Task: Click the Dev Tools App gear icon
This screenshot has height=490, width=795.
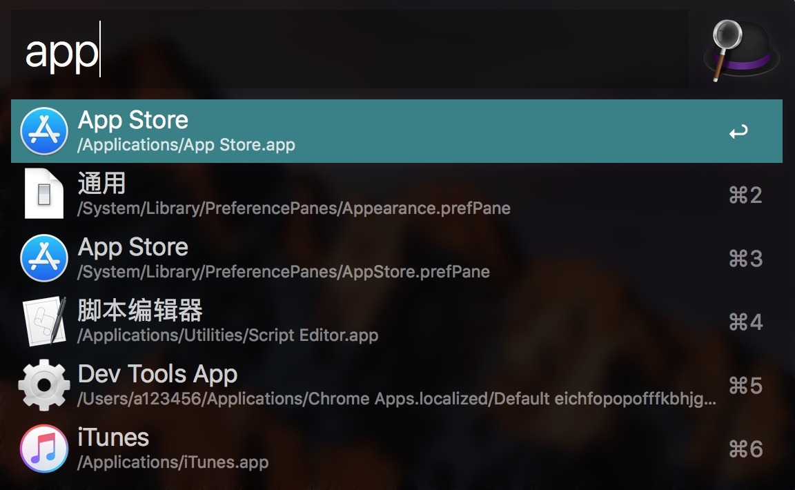Action: click(44, 385)
